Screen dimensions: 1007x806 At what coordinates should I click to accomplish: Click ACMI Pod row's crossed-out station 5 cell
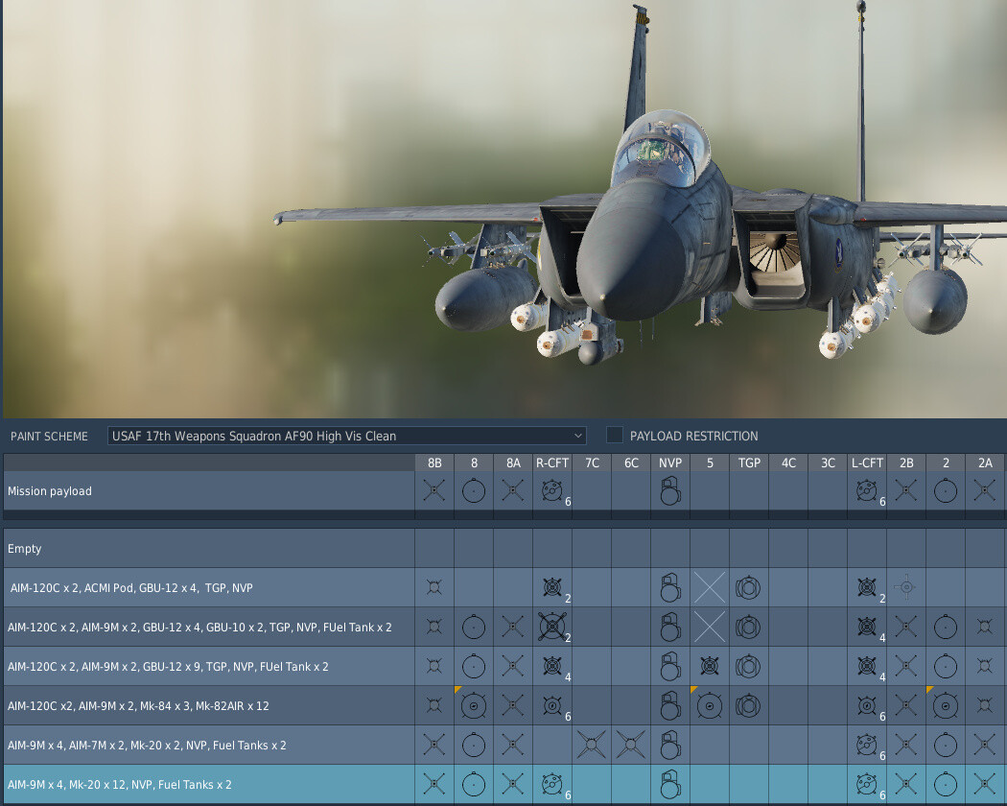click(x=710, y=587)
